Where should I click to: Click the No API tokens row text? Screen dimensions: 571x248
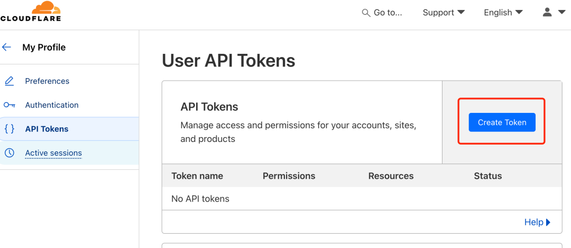(200, 199)
